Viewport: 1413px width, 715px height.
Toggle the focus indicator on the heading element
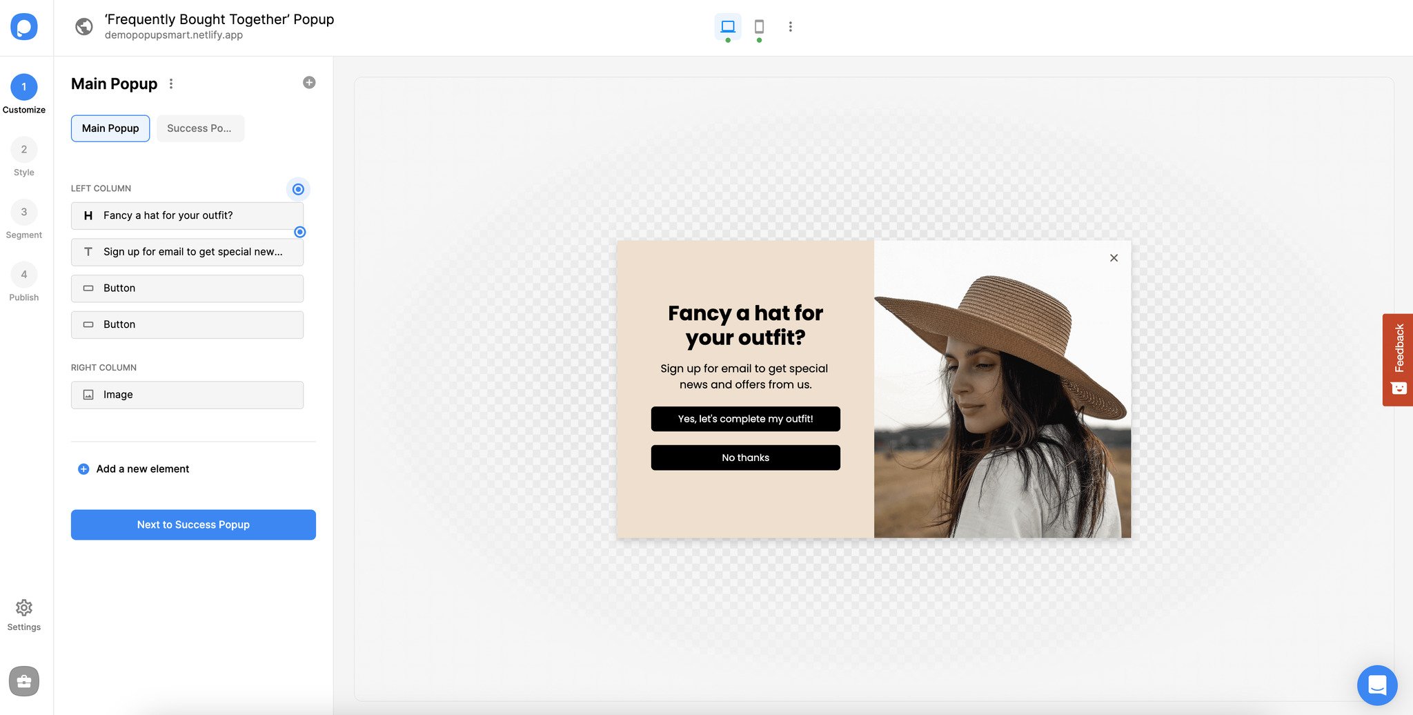299,232
